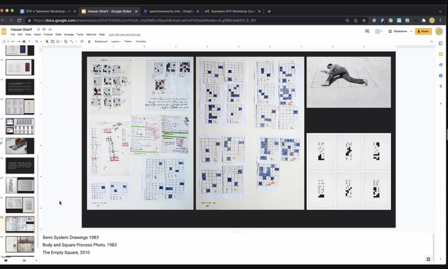Open Google Tasks side panel
The height and width of the screenshot is (269, 448).
tap(441, 65)
